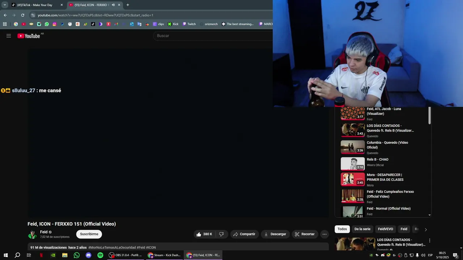Image resolution: width=463 pixels, height=260 pixels.
Task: Play 'Columbia - Quevedo (Video Oficial)' thumbnail
Action: [x=353, y=147]
